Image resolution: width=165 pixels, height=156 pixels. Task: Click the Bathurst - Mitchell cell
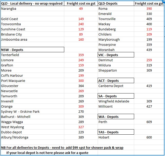pyautogui.click(x=32, y=117)
